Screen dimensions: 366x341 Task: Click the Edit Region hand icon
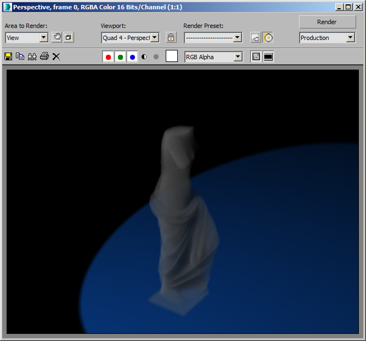tap(57, 37)
